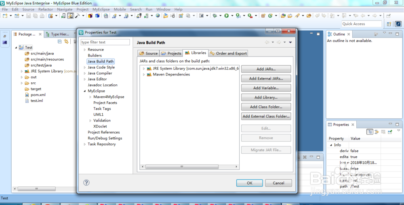Expand Maven Dependencies in build path list
Image resolution: width=404 pixels, height=205 pixels.
click(x=144, y=75)
